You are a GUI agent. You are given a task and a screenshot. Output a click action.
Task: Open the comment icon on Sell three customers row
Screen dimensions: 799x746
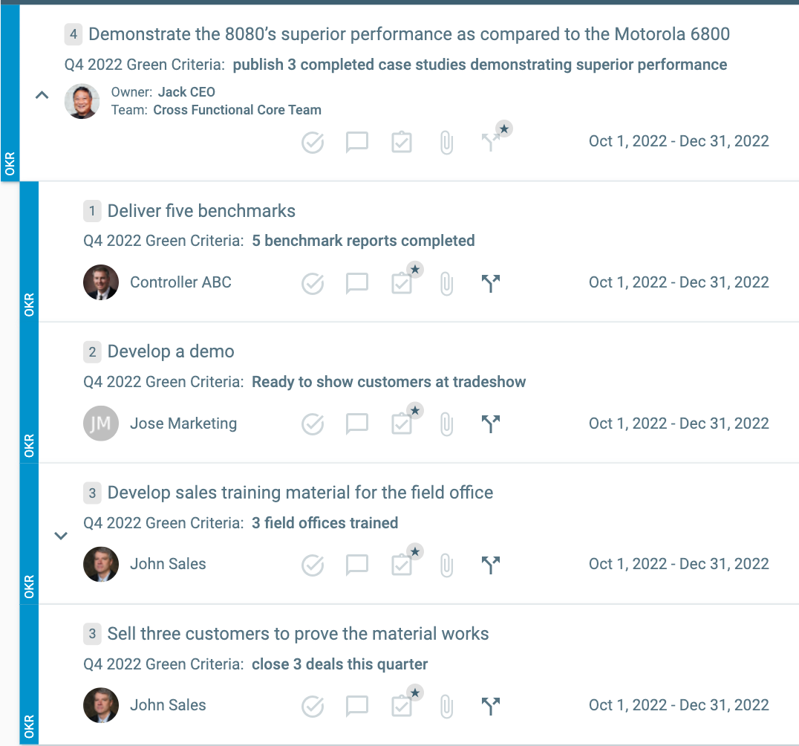tap(356, 705)
